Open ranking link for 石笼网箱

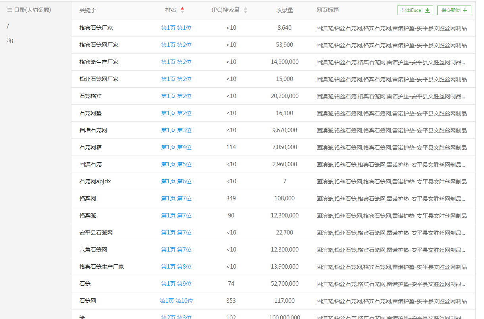pos(176,147)
